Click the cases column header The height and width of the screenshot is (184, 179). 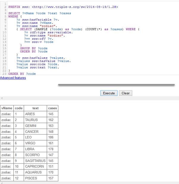[x=52, y=108]
